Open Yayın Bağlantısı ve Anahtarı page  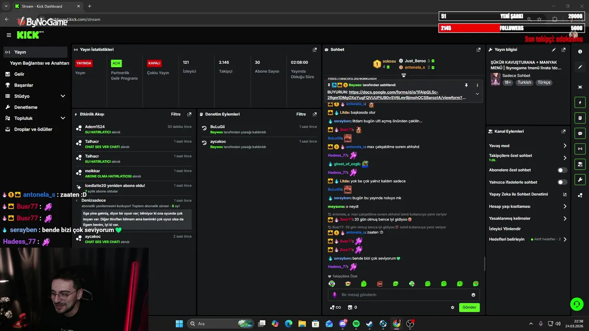pyautogui.click(x=40, y=63)
